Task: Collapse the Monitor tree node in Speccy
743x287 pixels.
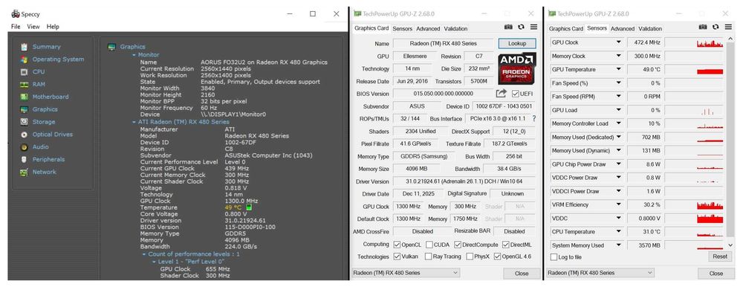Action: 134,56
